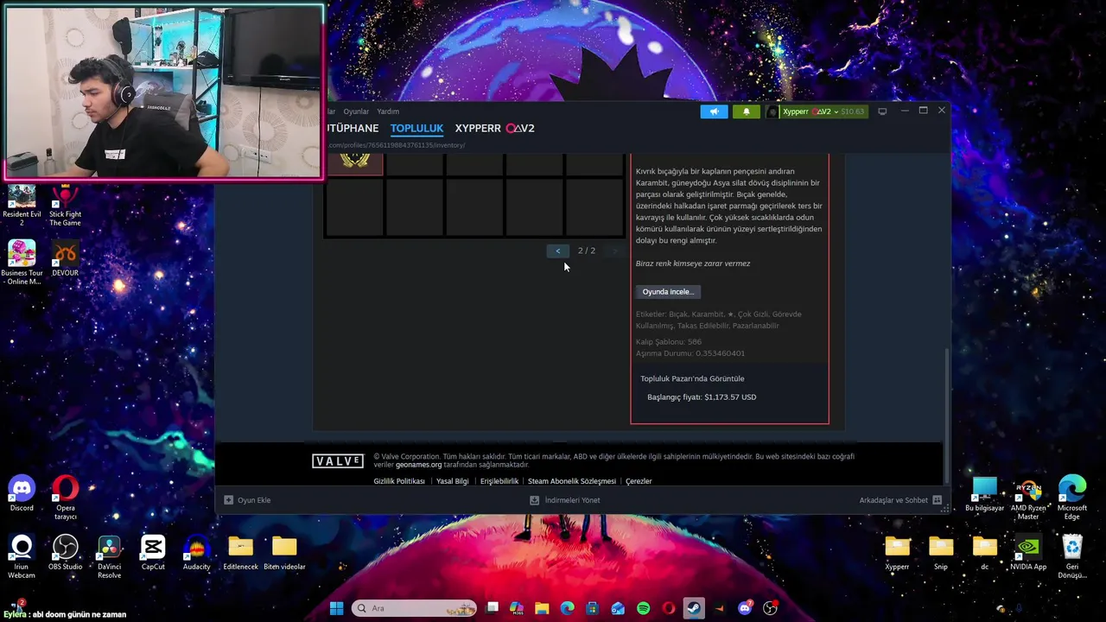
Task: Open Task View taskbar button
Action: [493, 608]
